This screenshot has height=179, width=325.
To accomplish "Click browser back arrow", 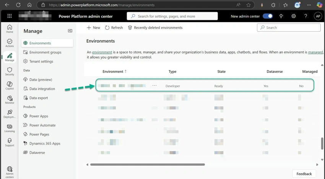I will [7, 5].
